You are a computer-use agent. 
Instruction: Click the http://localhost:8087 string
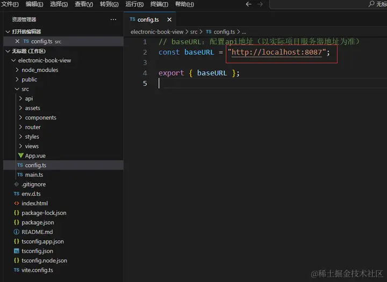tap(277, 52)
